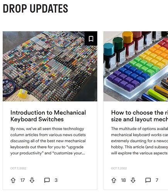Screen dimensions: 168x193
Task: Open comments on the Keyboard Switches article
Action: pyautogui.click(x=47, y=180)
